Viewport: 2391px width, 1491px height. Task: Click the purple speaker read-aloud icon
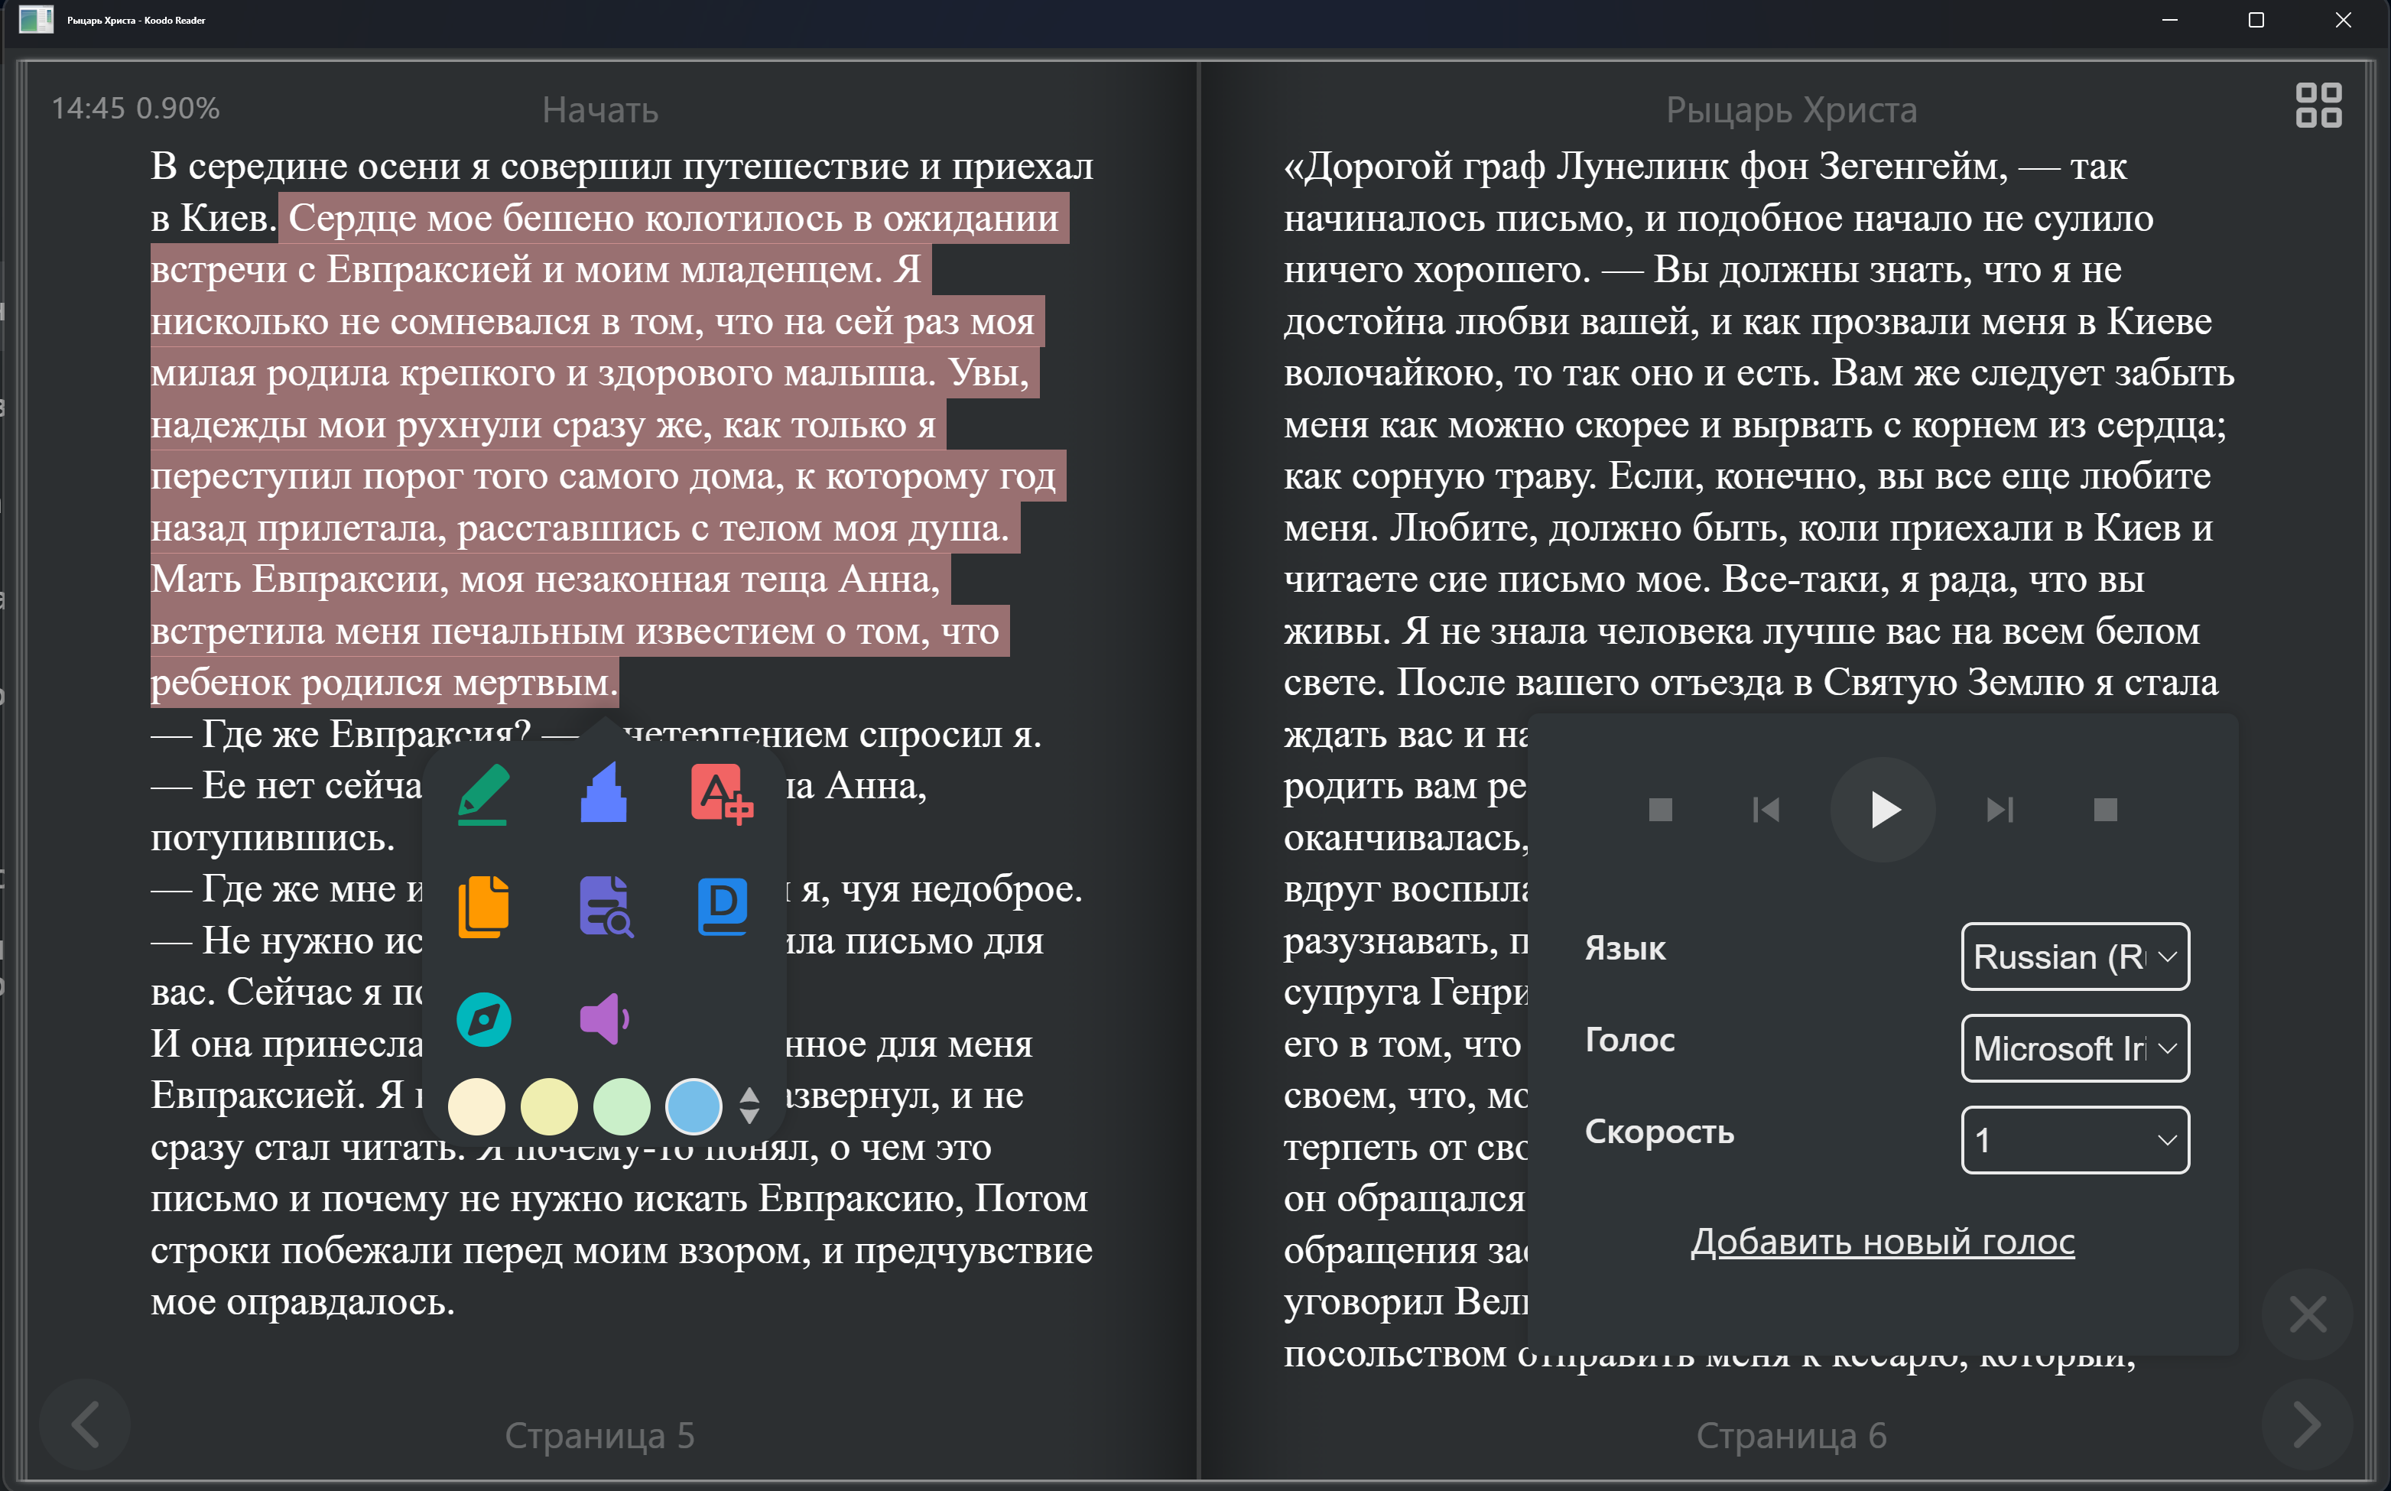point(603,1018)
